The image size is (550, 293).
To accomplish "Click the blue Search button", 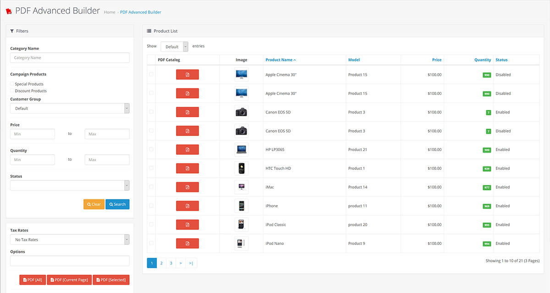I will pos(117,204).
